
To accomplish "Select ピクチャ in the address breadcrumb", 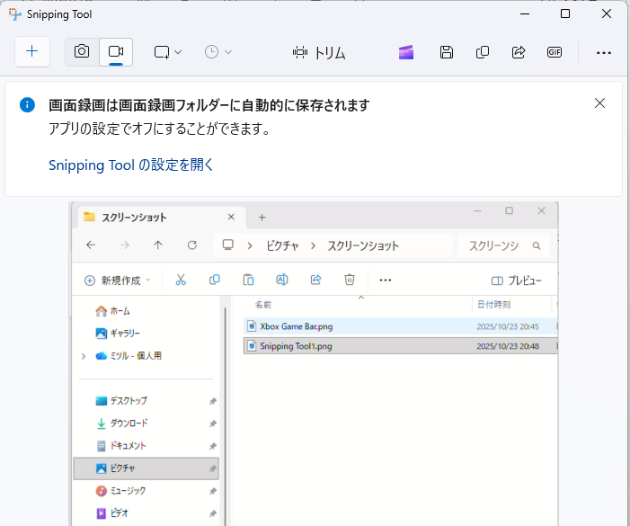I will coord(282,245).
